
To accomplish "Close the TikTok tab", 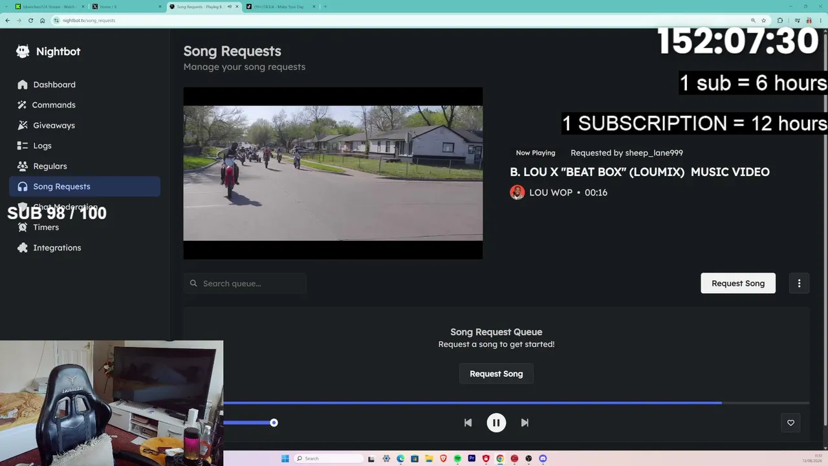I will click(x=314, y=6).
